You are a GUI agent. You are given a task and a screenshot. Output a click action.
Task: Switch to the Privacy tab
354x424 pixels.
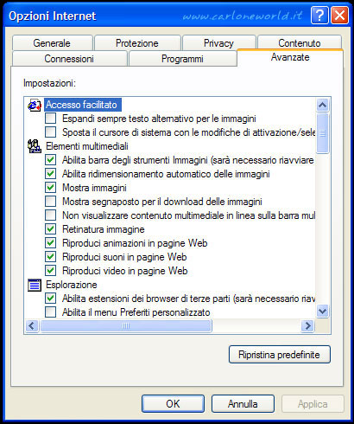pos(218,43)
